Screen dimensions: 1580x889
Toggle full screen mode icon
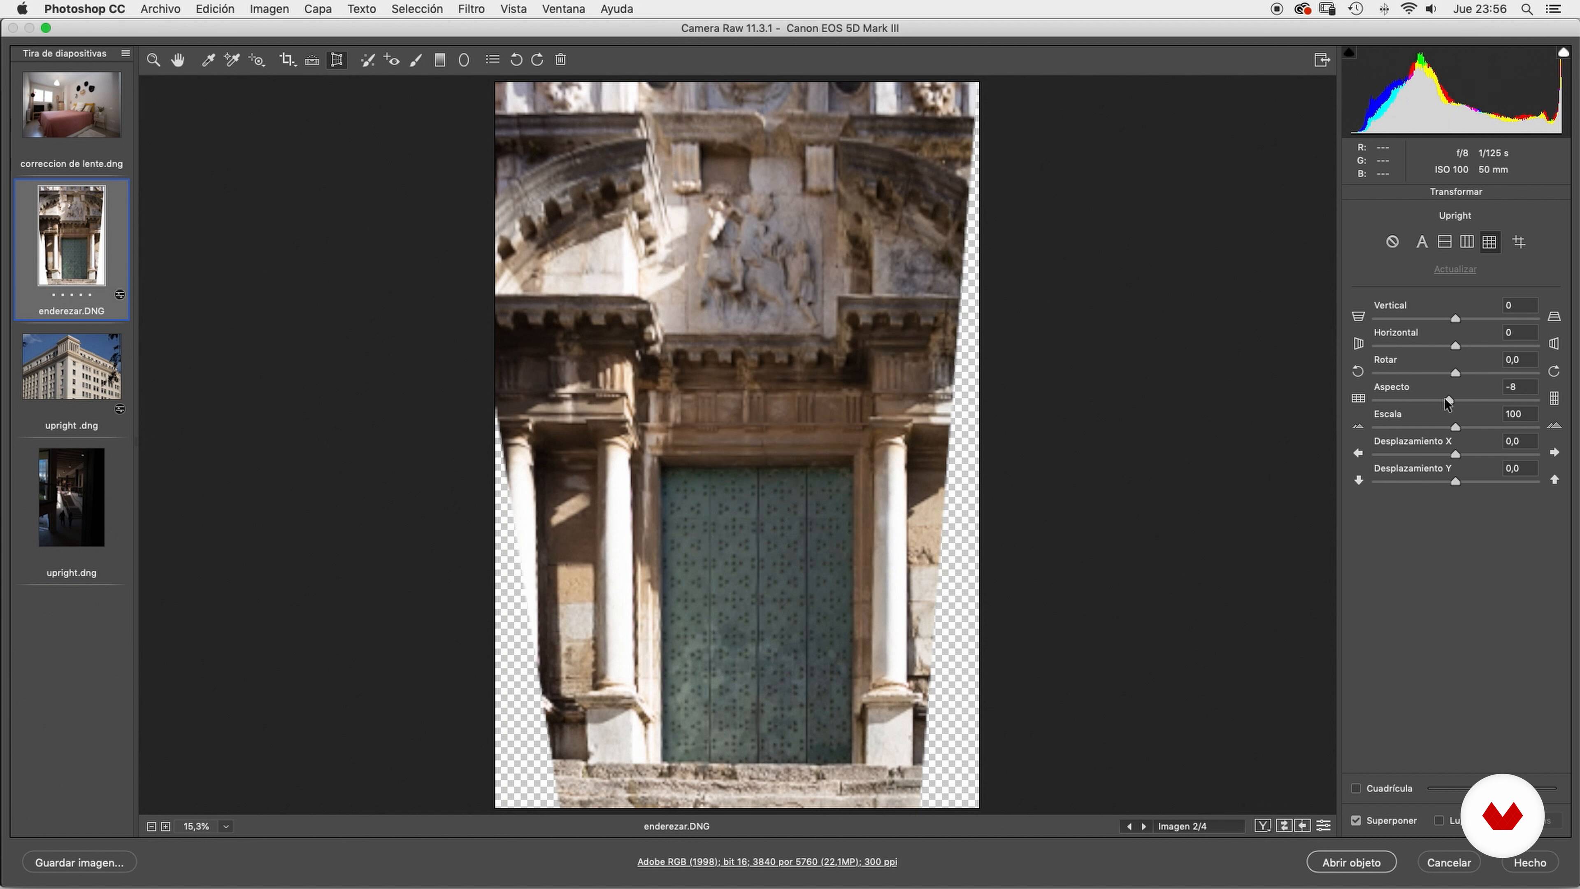[1322, 60]
